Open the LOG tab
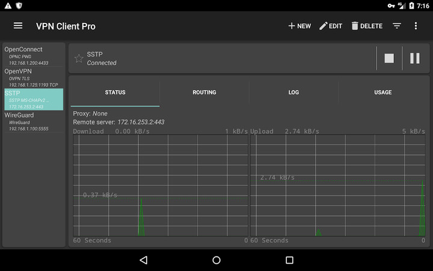The height and width of the screenshot is (271, 433). (x=293, y=92)
